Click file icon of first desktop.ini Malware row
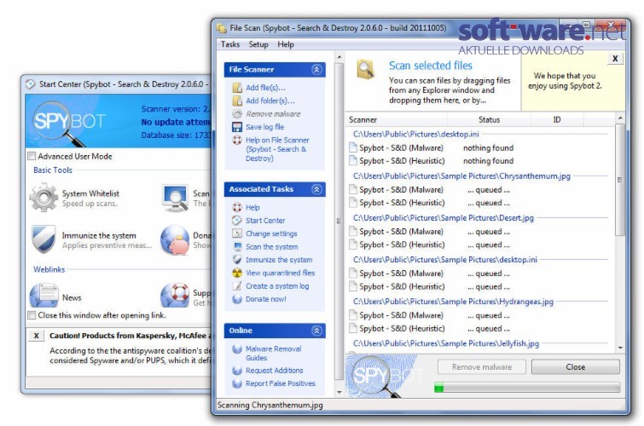 [x=353, y=147]
